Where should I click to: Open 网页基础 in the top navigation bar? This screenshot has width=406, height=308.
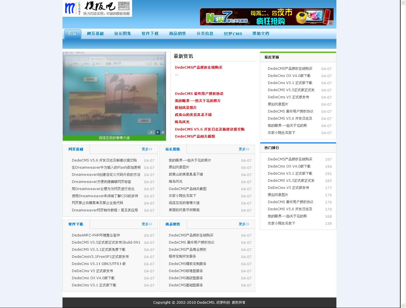pos(95,34)
